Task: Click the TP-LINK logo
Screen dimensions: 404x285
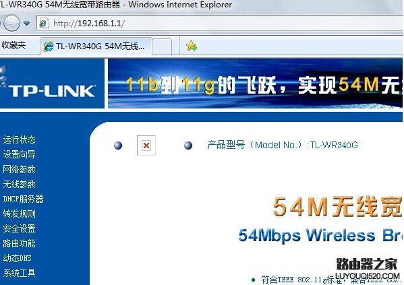Action: 53,91
